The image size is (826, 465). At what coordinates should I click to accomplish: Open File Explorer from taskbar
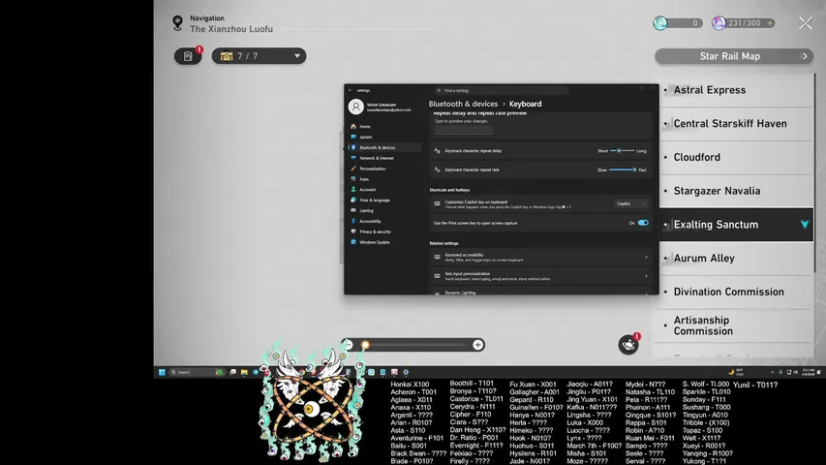coord(244,372)
